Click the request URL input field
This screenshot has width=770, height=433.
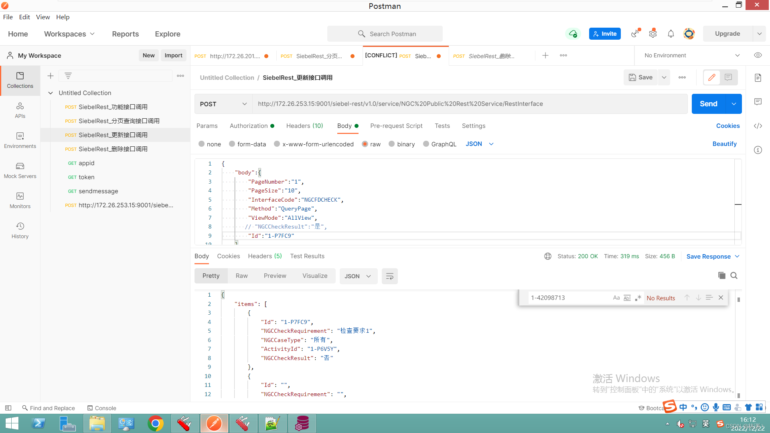[x=469, y=104]
